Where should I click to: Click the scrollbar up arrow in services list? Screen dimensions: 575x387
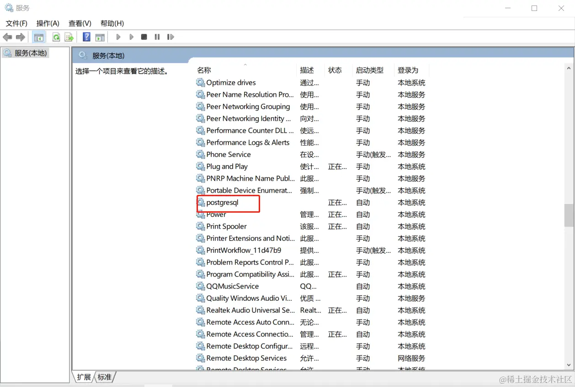[569, 68]
